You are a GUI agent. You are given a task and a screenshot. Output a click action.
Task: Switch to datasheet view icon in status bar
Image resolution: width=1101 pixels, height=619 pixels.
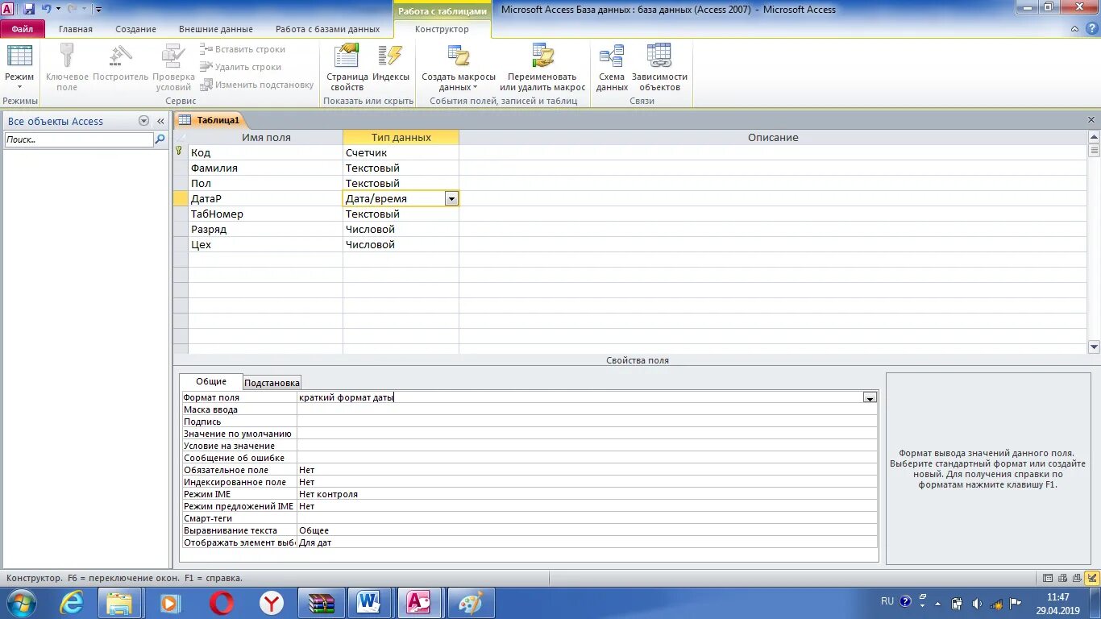1048,578
